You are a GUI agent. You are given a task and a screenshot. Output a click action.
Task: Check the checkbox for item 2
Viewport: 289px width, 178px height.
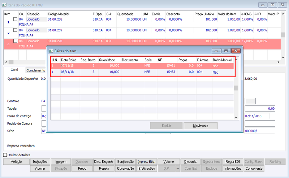click(x=15, y=30)
